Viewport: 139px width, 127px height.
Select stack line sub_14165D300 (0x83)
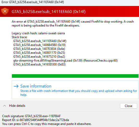[39, 64]
